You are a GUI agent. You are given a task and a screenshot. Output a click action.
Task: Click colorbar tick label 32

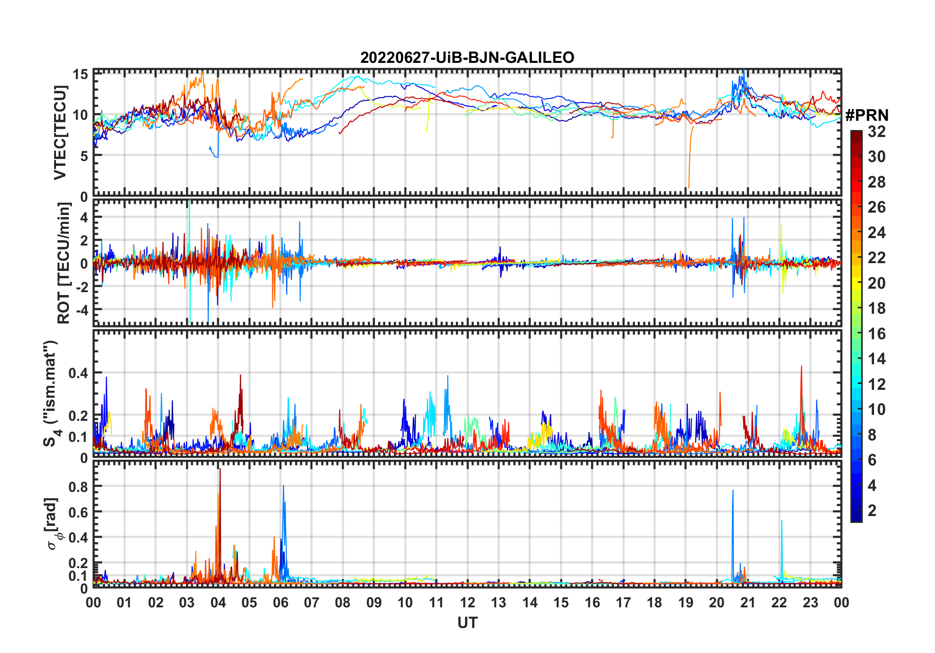(x=877, y=131)
